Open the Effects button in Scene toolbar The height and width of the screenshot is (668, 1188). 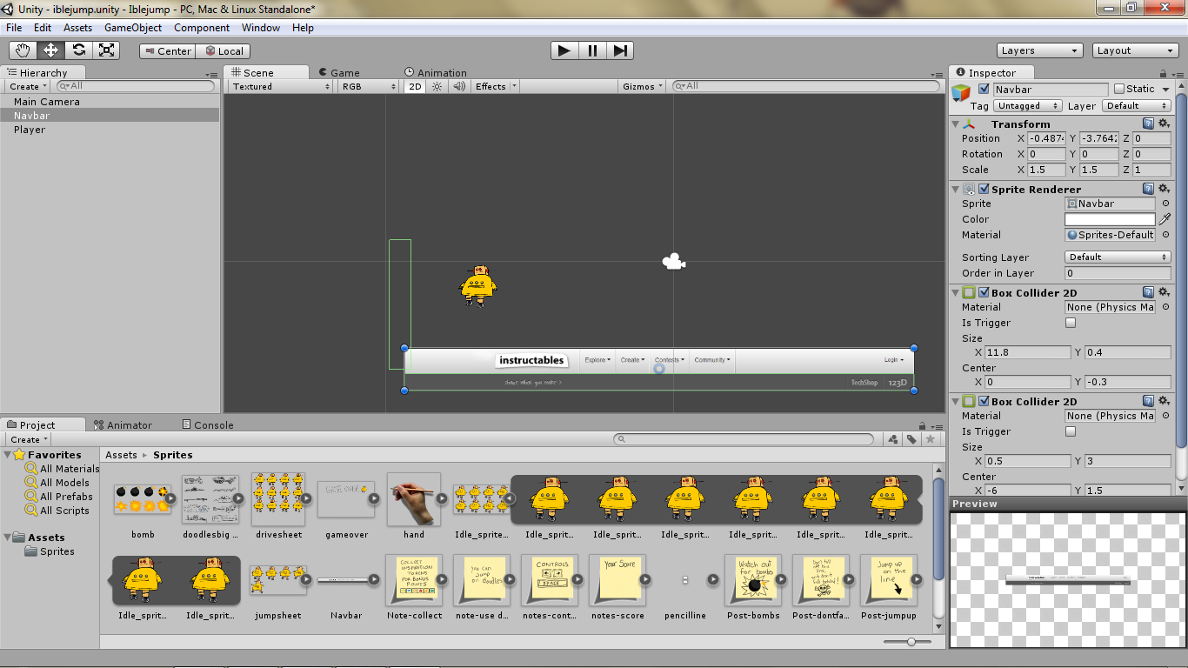495,86
